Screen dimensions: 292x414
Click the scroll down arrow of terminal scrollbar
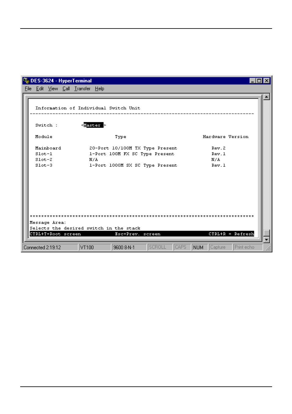267,240
